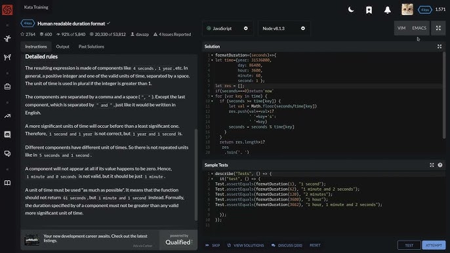
Task: Collapse the formatDuration function fold arrow
Action: click(x=212, y=55)
